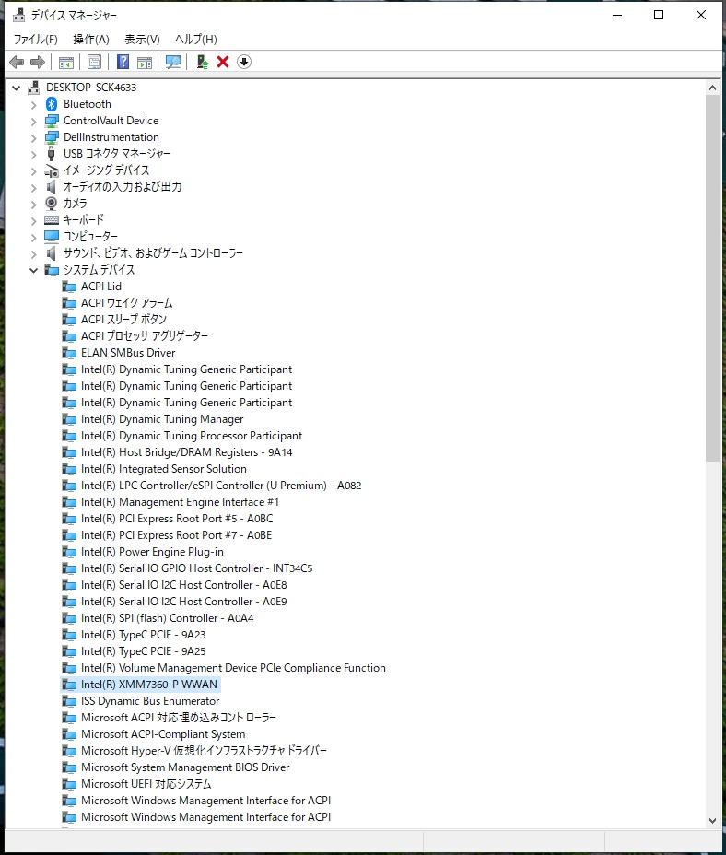Click the scrollbar up arrow
The height and width of the screenshot is (855, 726).
coord(712,88)
